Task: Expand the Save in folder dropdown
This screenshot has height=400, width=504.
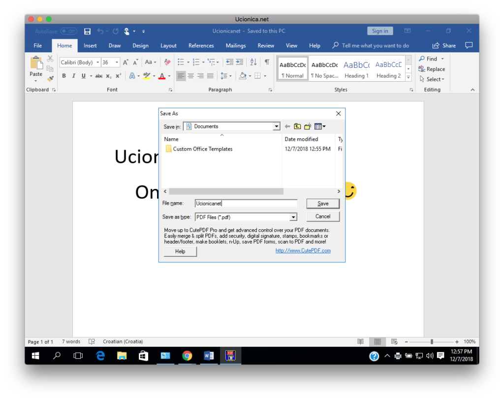Action: 276,126
